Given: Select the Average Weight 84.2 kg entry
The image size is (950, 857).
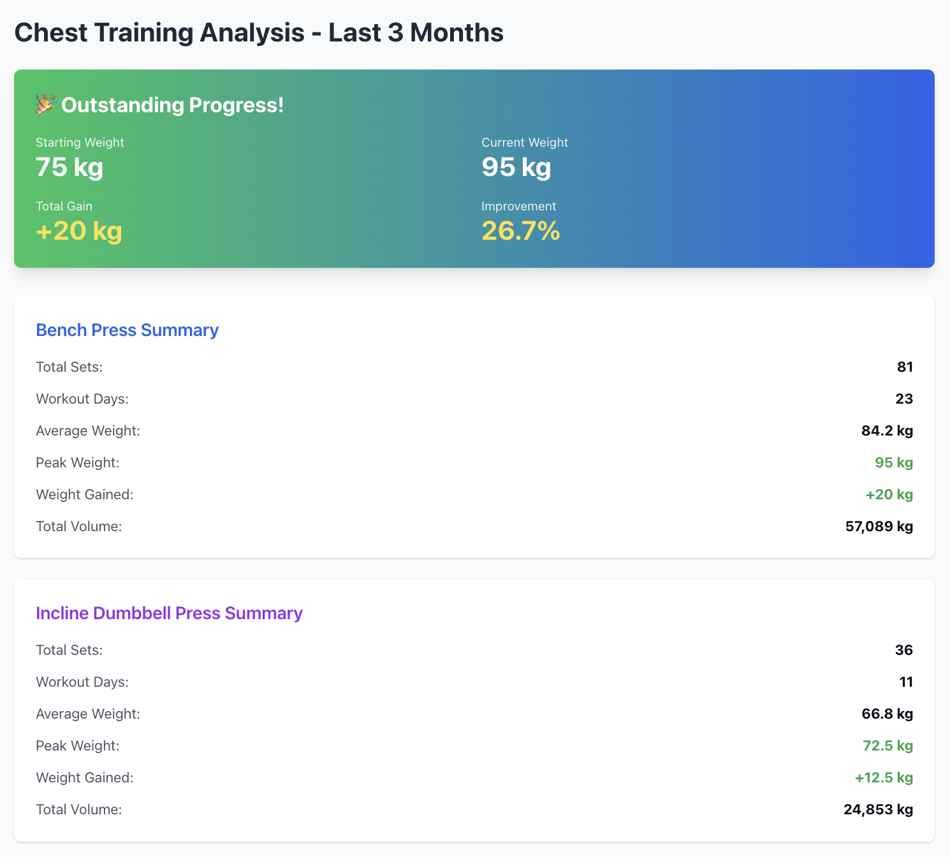Looking at the screenshot, I should 886,430.
